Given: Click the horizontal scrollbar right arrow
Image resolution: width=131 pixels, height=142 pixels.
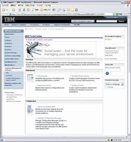Looking at the screenshot, I should click(x=127, y=137).
